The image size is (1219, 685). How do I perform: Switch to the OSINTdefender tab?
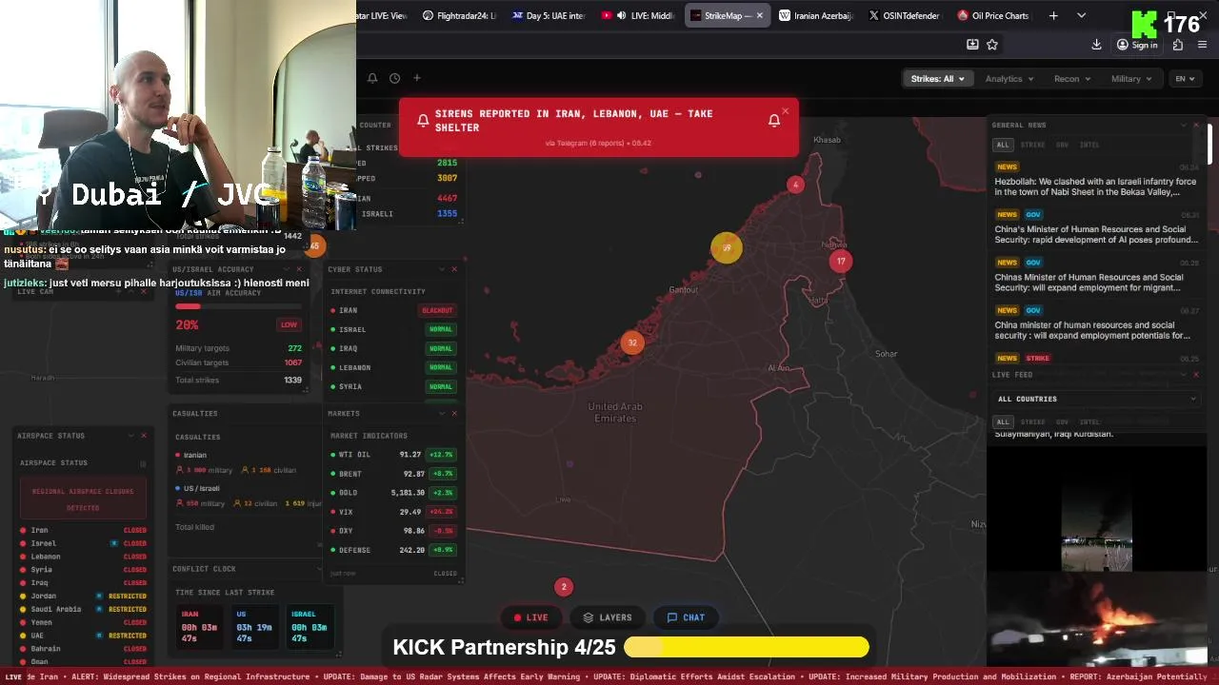click(x=905, y=15)
